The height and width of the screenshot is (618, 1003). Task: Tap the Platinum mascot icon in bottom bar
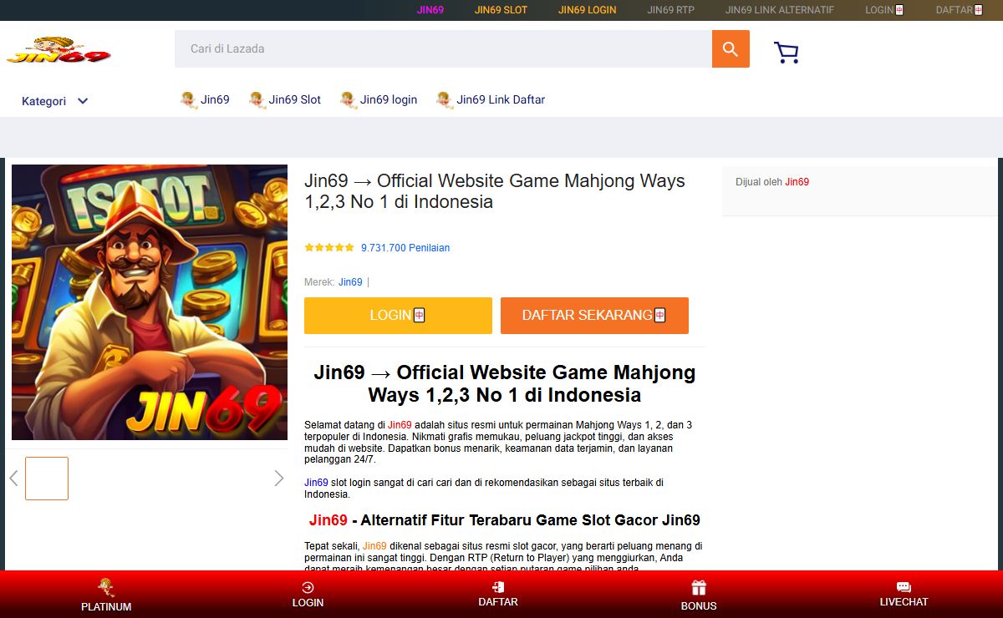pyautogui.click(x=106, y=587)
